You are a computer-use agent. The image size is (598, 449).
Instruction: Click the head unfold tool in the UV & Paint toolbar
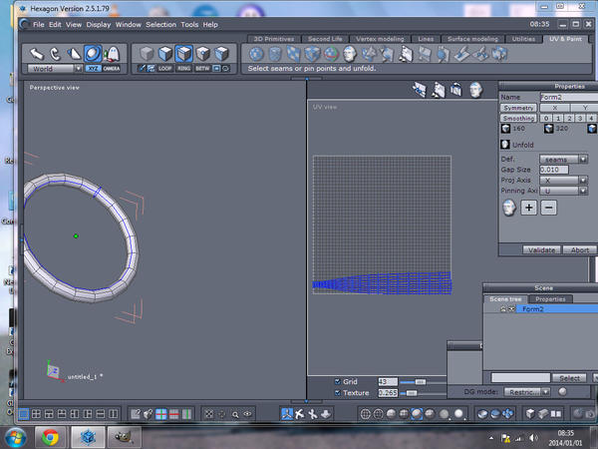pyautogui.click(x=350, y=54)
